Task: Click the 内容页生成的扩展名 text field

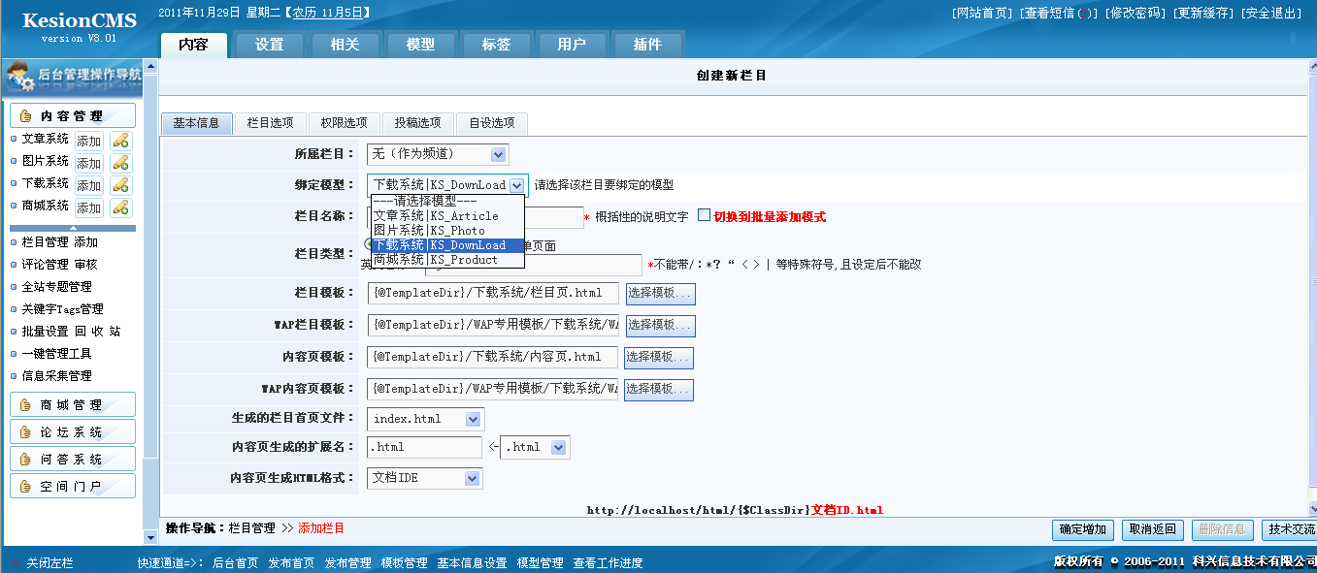Action: click(424, 447)
